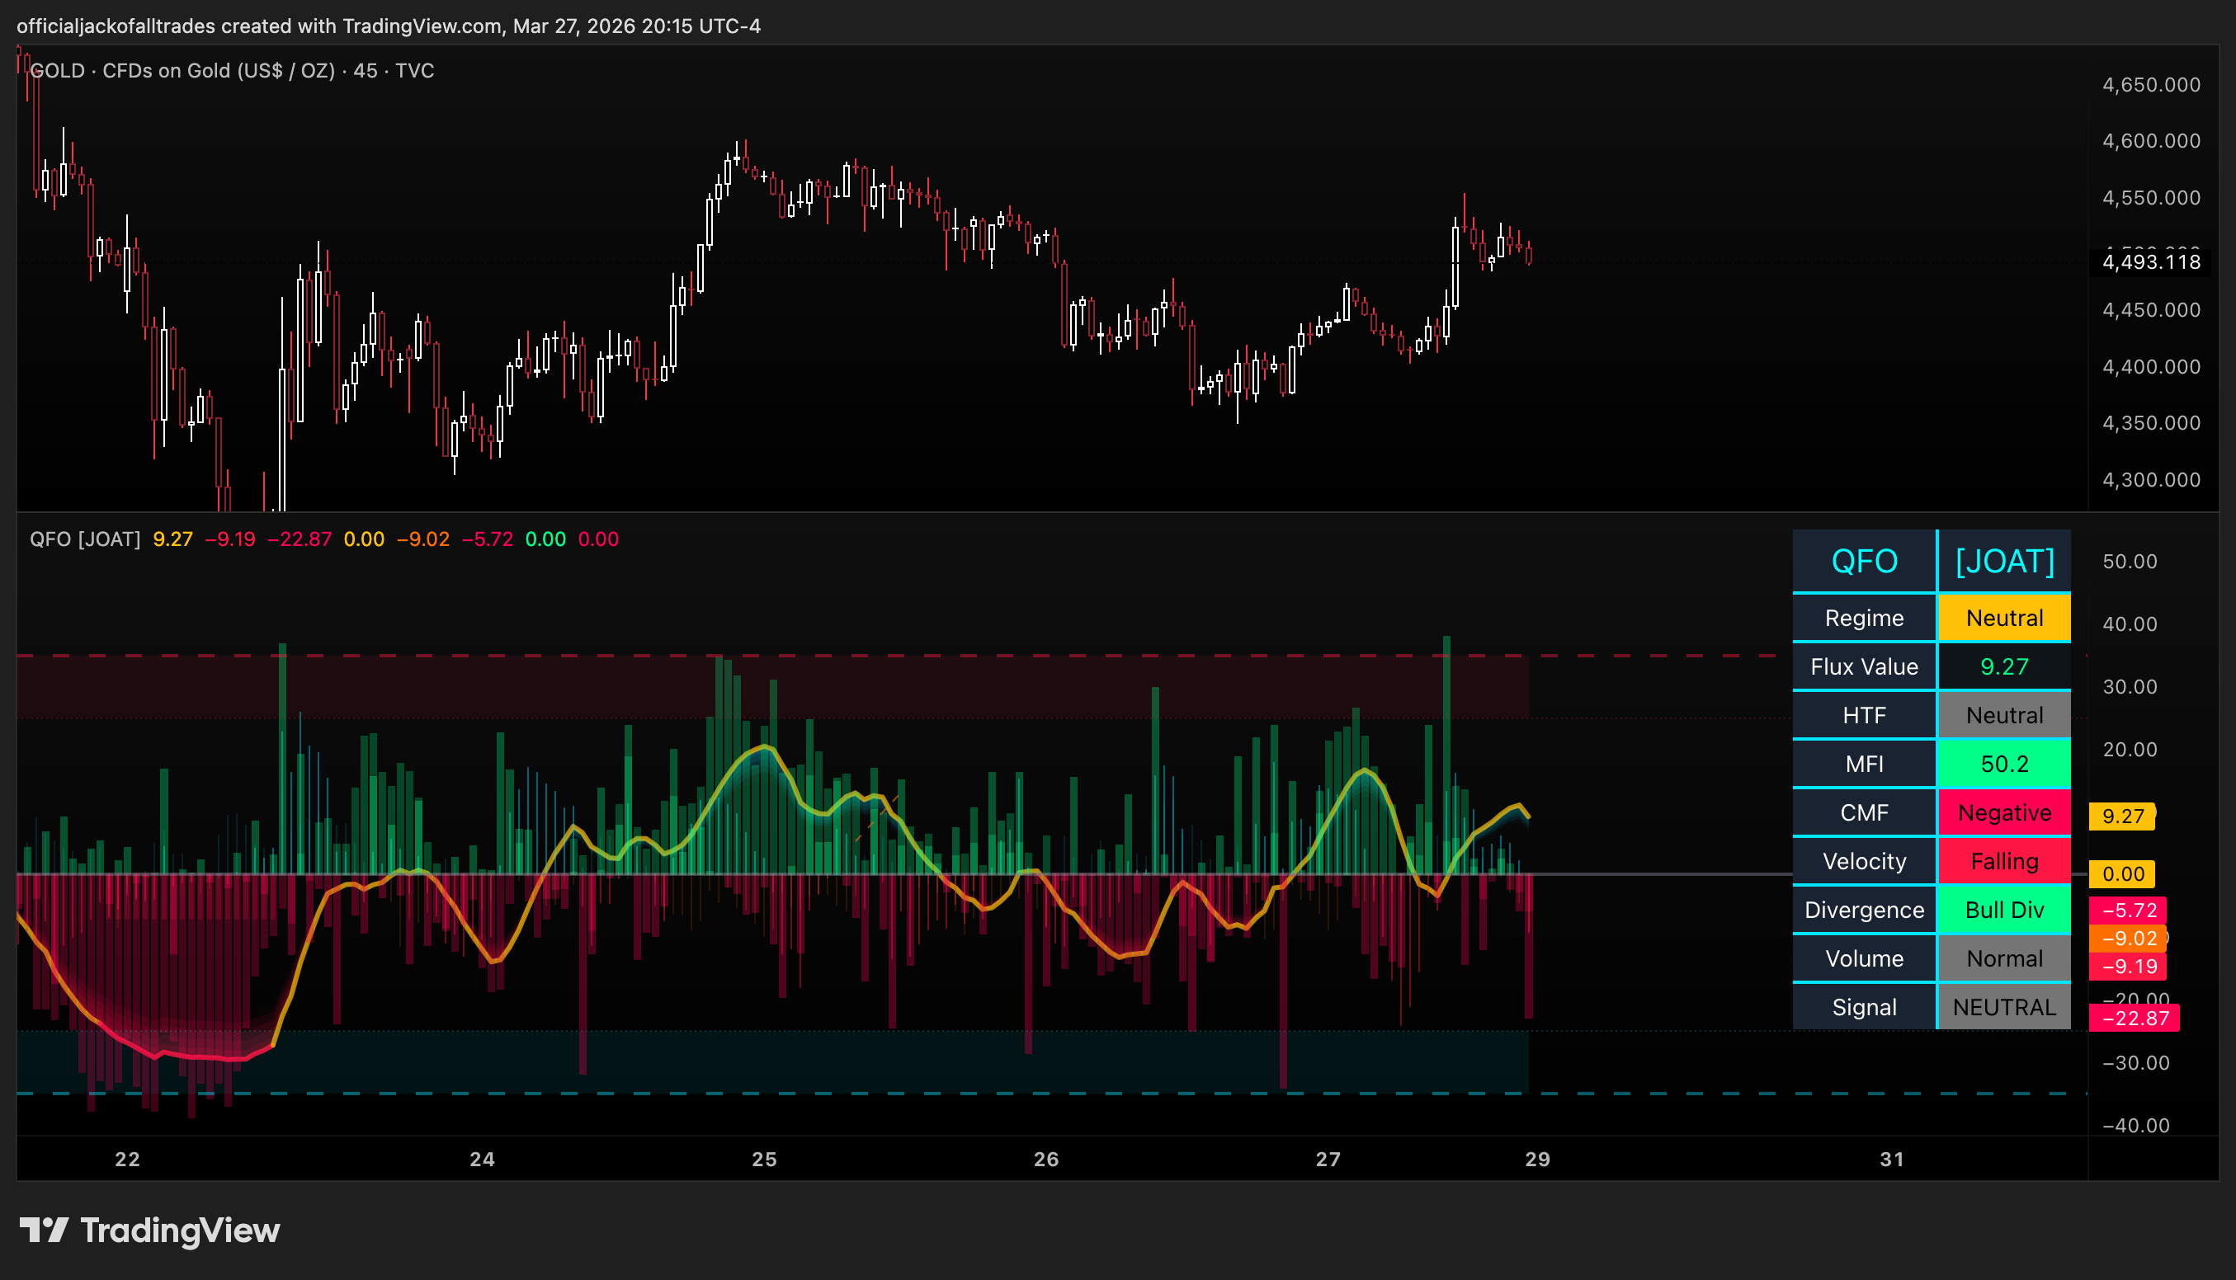Click the QFO [JOAT] indicator legend name

click(x=85, y=539)
